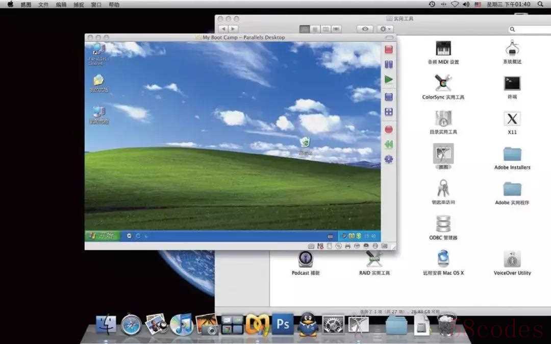Launch QQ penguin app from the Dock
Viewport: 551px width, 344px height.
coord(308,324)
